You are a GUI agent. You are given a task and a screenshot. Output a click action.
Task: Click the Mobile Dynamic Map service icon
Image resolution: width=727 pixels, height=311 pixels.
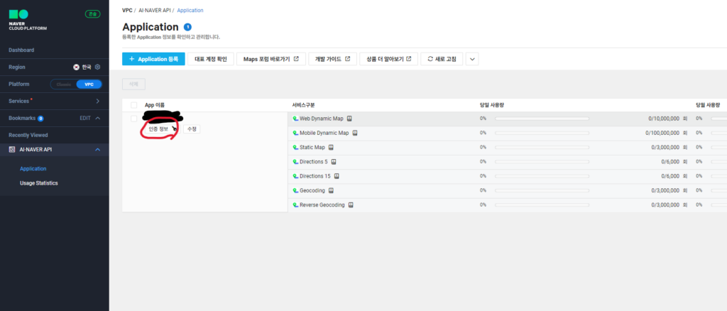pos(295,133)
